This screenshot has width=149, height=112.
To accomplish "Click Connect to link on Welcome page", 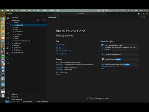I will point(62,54).
